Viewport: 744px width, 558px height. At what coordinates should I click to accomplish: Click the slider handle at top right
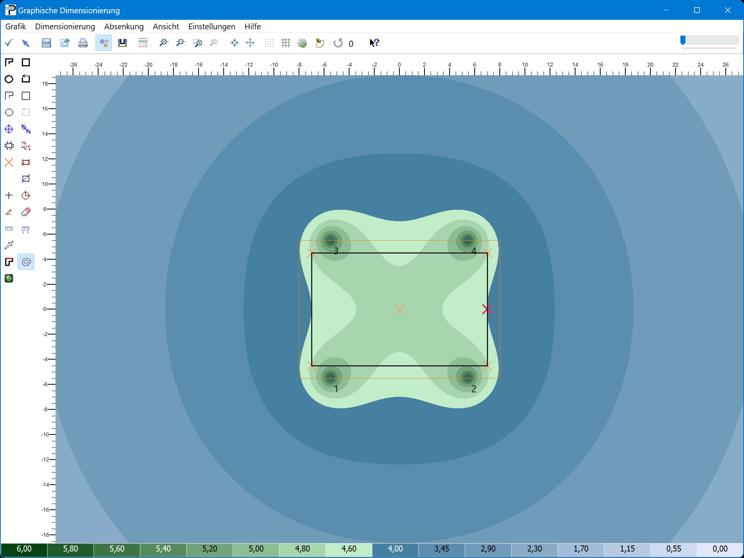683,40
